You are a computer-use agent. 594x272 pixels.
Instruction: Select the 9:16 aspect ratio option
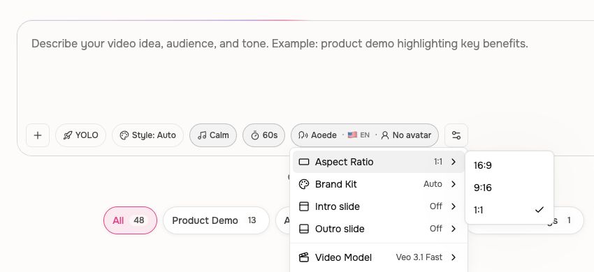click(x=509, y=188)
